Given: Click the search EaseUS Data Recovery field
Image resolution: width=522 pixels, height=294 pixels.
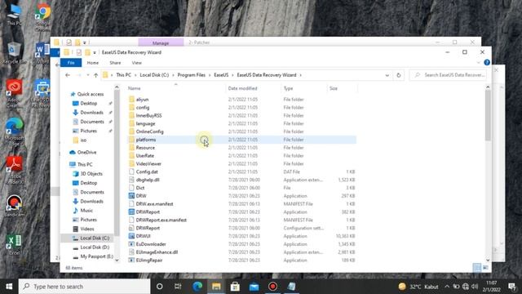Looking at the screenshot, I should click(x=448, y=75).
